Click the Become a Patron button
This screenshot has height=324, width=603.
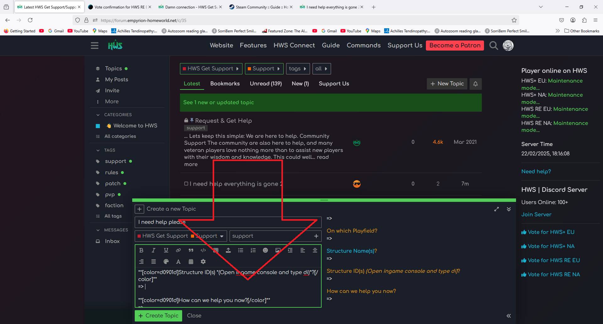[x=455, y=46]
